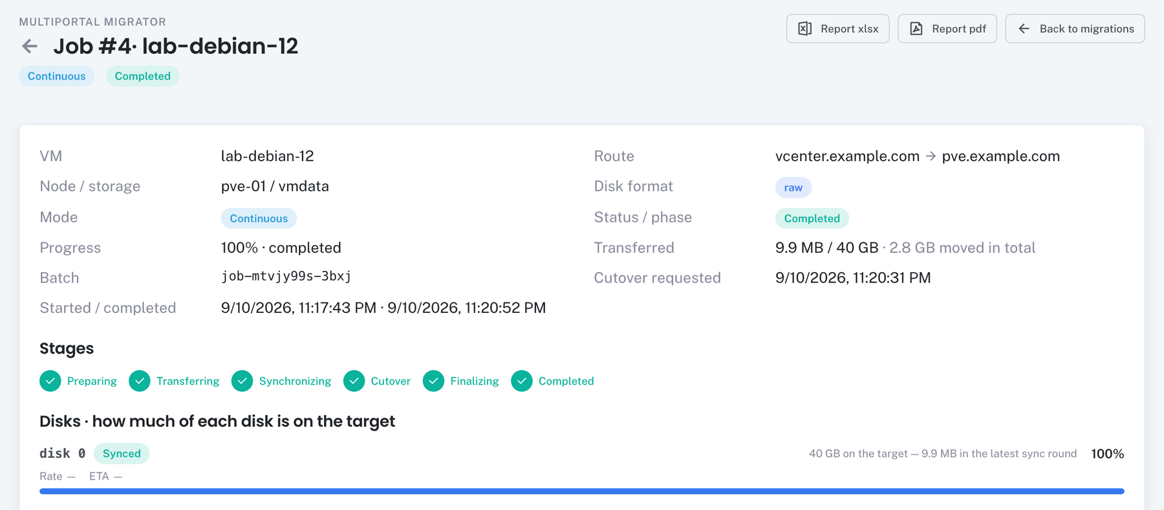Click the Excel icon in Report xlsx
This screenshot has width=1164, height=510.
(804, 28)
